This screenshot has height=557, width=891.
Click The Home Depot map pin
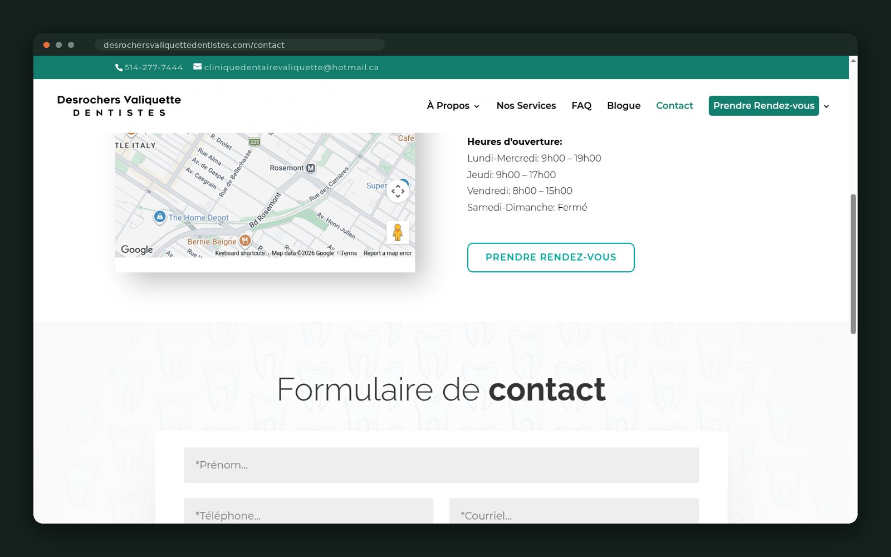click(160, 217)
